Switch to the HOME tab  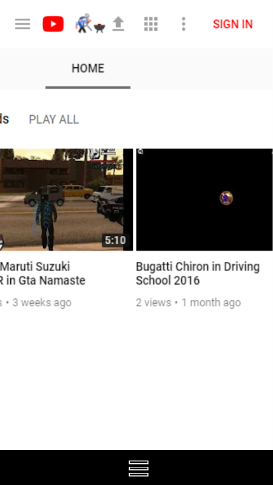tap(88, 69)
